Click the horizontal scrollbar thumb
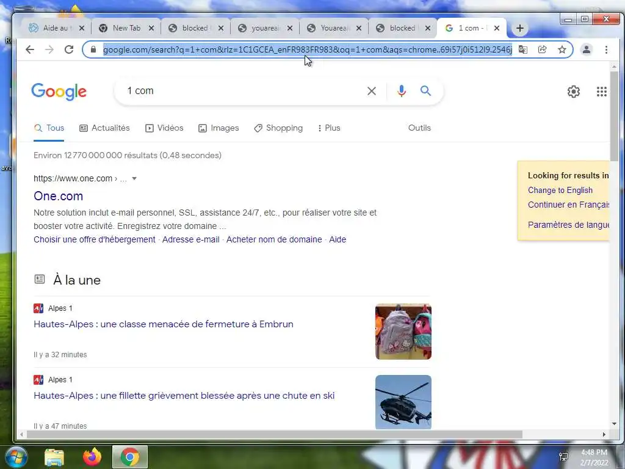This screenshot has height=469, width=625. point(274,434)
